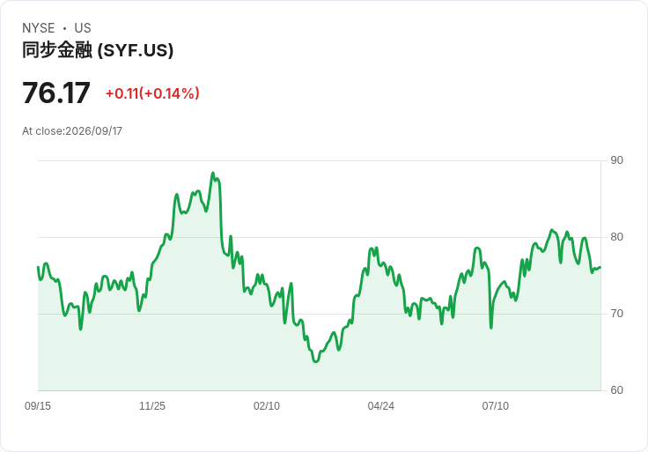Select the 04/24 x-axis date label
Screen dimensions: 648x452
click(380, 406)
